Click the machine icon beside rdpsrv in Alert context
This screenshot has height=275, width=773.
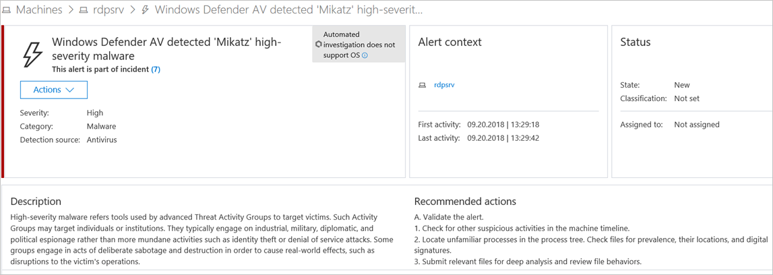(x=422, y=85)
